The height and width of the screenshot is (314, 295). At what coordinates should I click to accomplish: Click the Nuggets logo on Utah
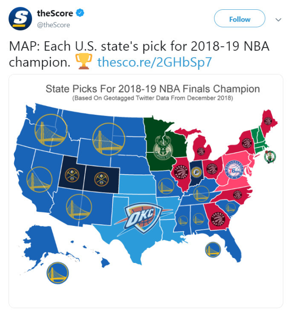pyautogui.click(x=72, y=175)
